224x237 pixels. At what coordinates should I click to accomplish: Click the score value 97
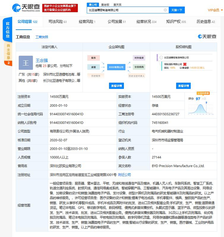click(x=198, y=99)
